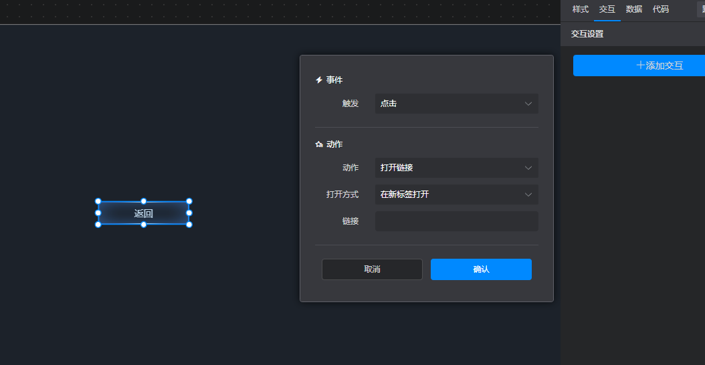Open the 代码 tab
Image resolution: width=705 pixels, height=365 pixels.
point(660,9)
